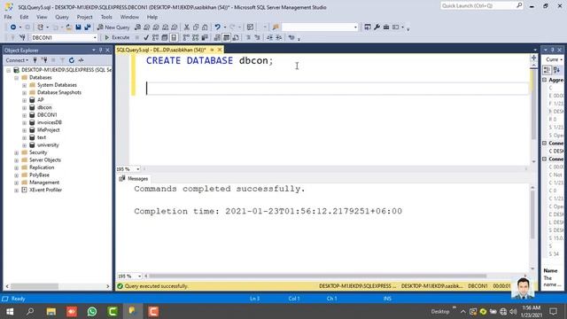Pin the Object Explorer panel with Auto Hide
The height and width of the screenshot is (319, 567).
click(100, 50)
